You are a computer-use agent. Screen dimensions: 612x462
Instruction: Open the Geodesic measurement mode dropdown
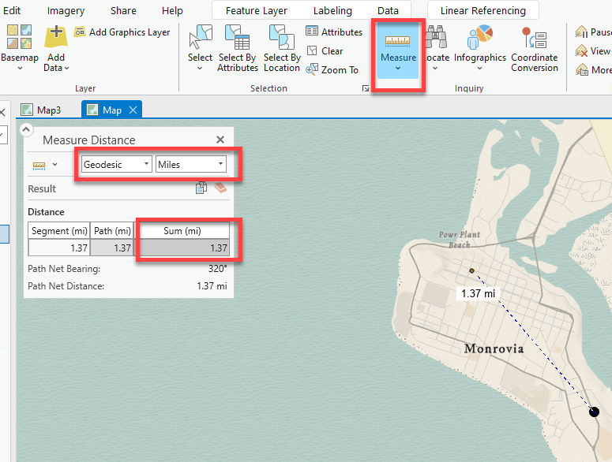point(116,164)
